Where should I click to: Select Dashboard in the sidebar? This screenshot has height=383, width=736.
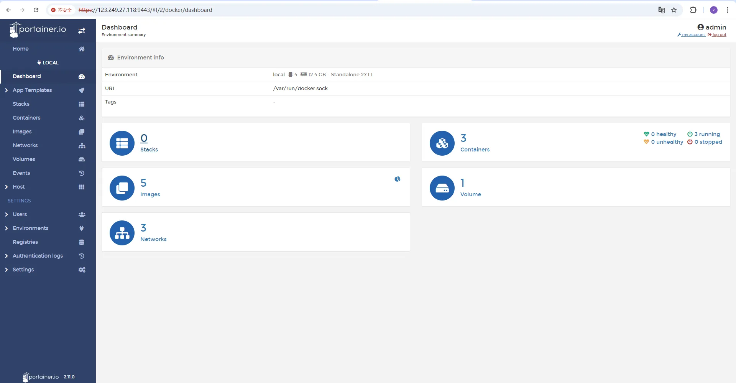[27, 77]
